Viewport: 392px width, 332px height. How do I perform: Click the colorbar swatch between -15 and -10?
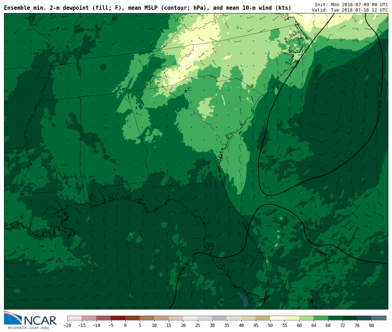pos(89,318)
